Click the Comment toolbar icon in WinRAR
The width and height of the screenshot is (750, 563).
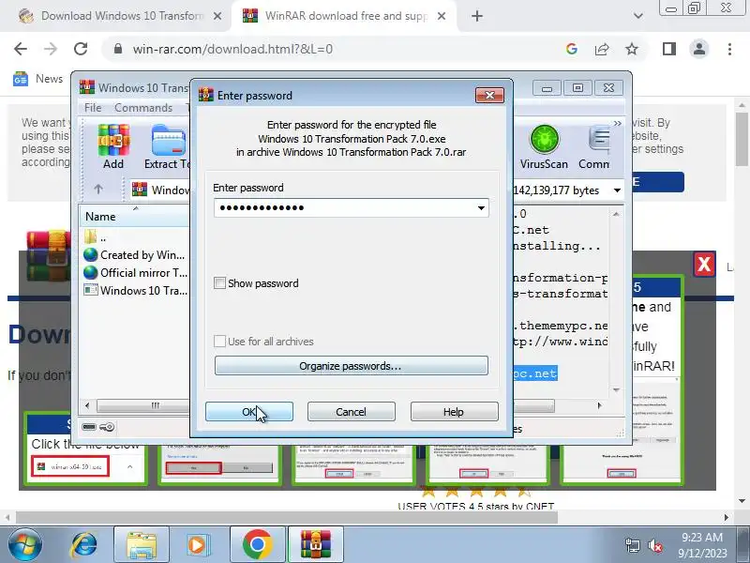tap(594, 146)
